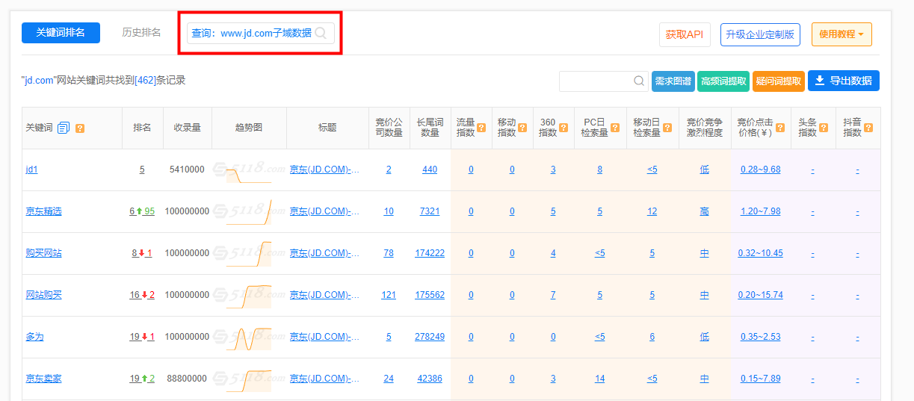
Task: Click the trend chart thumbnail in 网站购买 row
Action: 248,296
